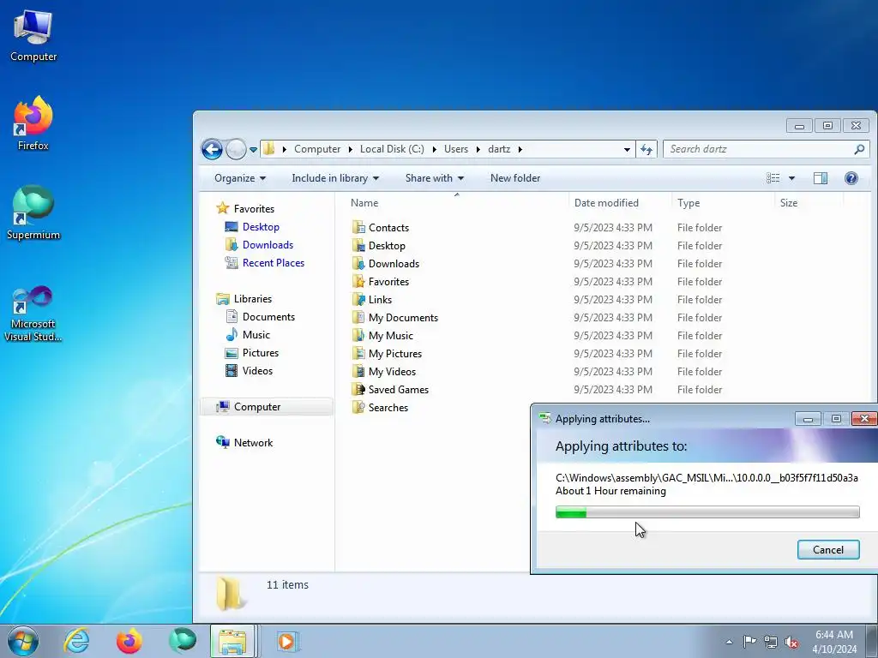878x658 pixels.
Task: Sort by the Date modified column header
Action: point(606,203)
